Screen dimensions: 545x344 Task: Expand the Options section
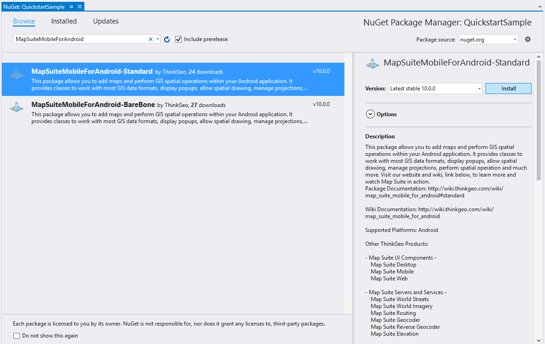click(x=370, y=114)
